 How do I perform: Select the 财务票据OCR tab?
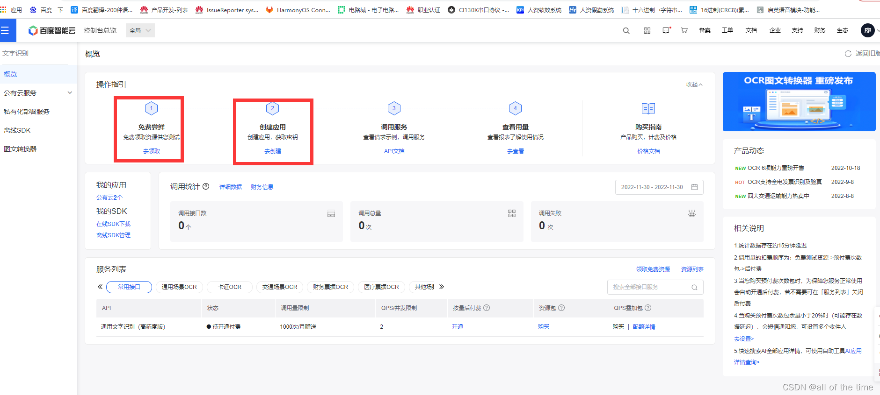tap(330, 287)
